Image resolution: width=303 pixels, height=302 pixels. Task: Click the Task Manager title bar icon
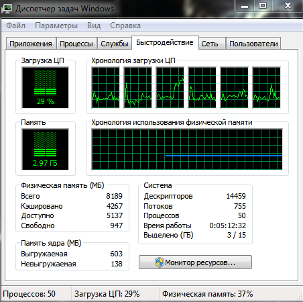pyautogui.click(x=7, y=9)
